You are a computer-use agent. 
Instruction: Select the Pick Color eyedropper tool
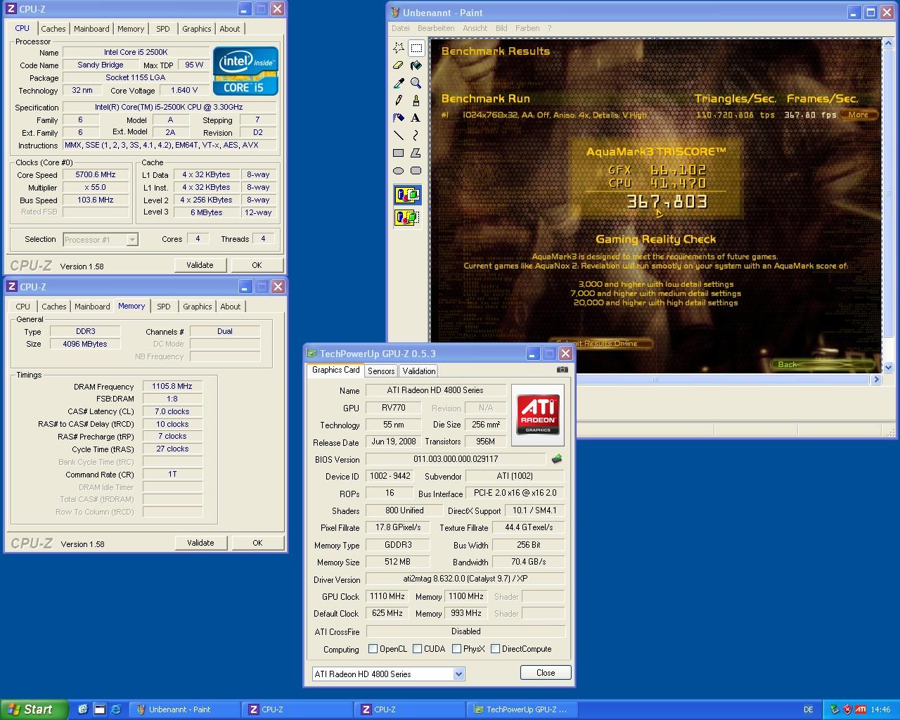point(399,83)
